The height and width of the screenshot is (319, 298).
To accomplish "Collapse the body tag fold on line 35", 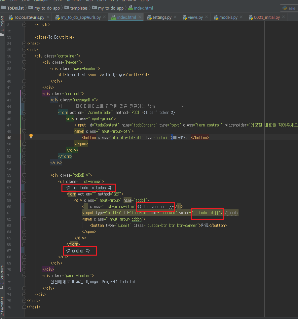I will click(x=24, y=50).
